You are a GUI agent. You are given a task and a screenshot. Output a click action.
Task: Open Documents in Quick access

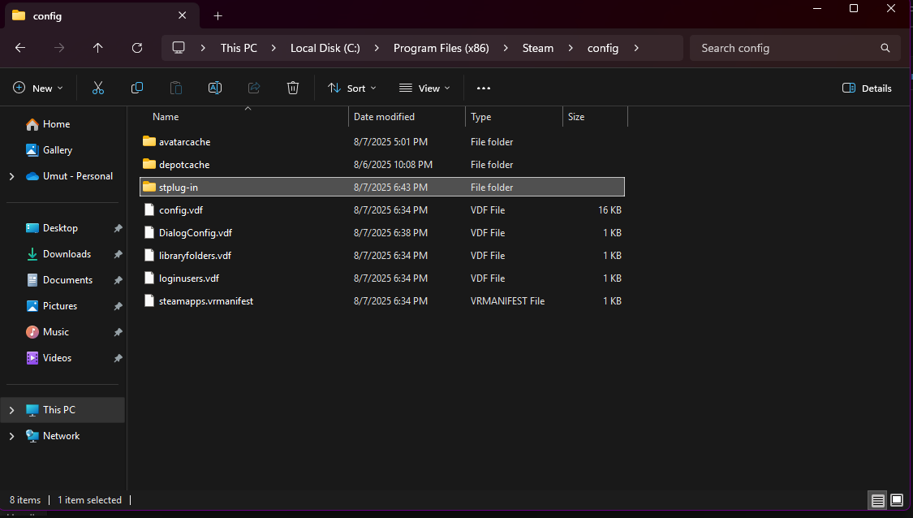(67, 279)
